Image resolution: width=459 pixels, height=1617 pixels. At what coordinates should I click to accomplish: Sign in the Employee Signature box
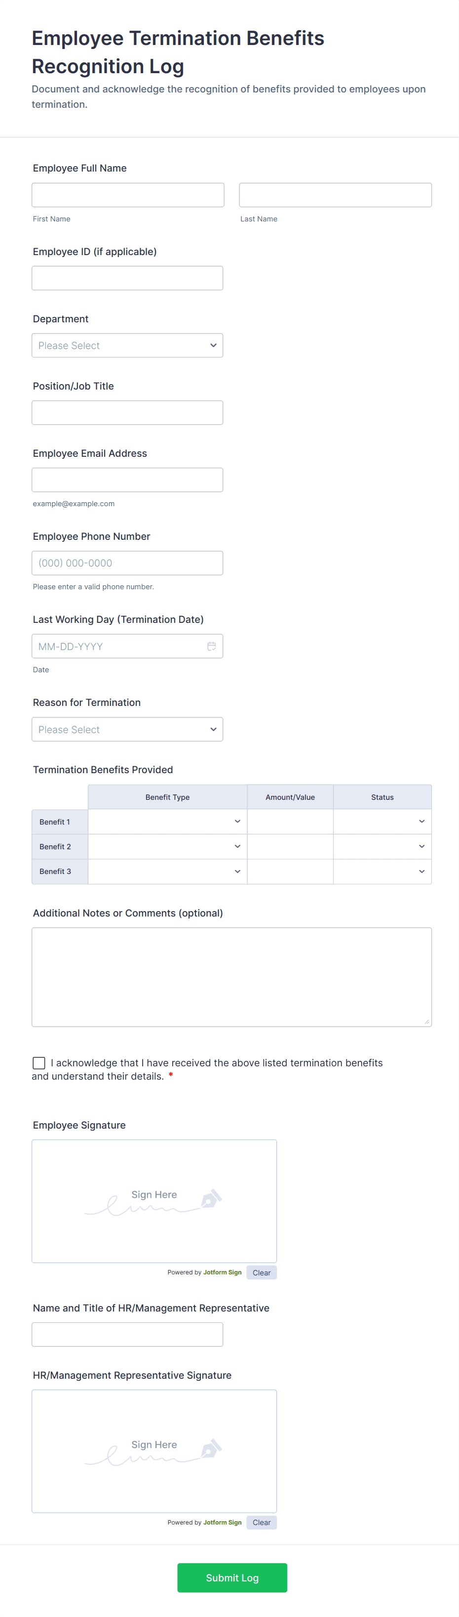154,1201
